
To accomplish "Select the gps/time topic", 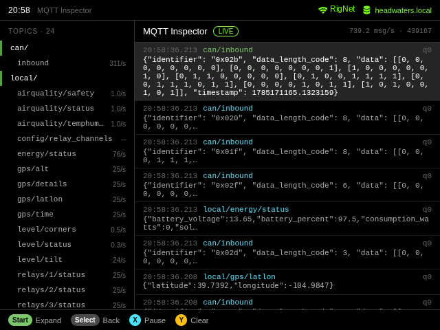I will 67,214.
